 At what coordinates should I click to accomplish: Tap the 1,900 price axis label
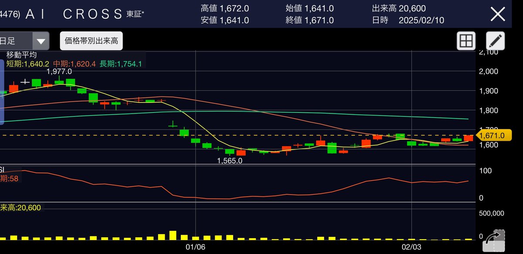[x=488, y=91]
